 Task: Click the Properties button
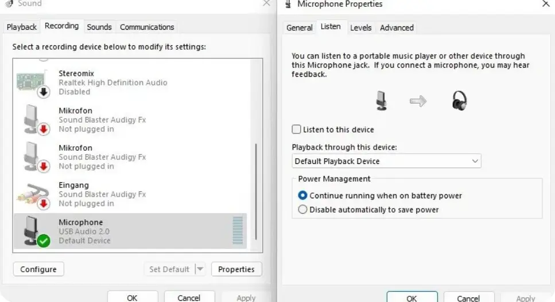click(236, 269)
